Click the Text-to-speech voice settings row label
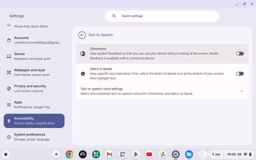Image resolution: width=256 pixels, height=160 pixels. (102, 89)
